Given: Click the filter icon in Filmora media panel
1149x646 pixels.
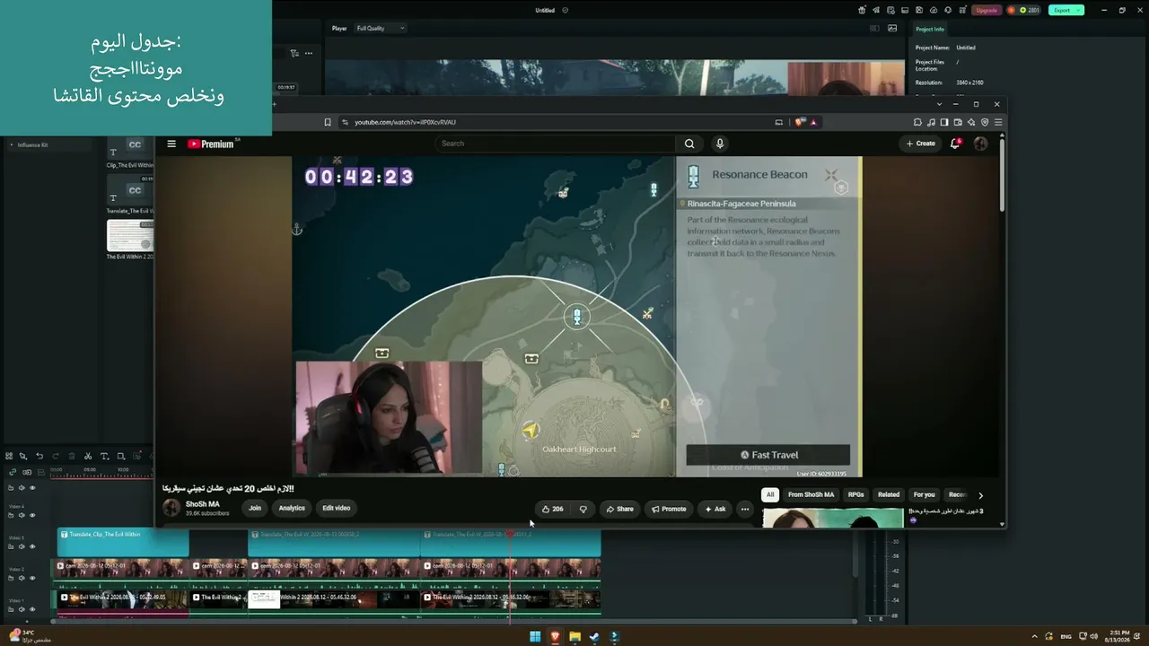Looking at the screenshot, I should tap(294, 53).
